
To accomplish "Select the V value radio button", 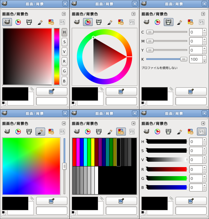I will point(64,52).
